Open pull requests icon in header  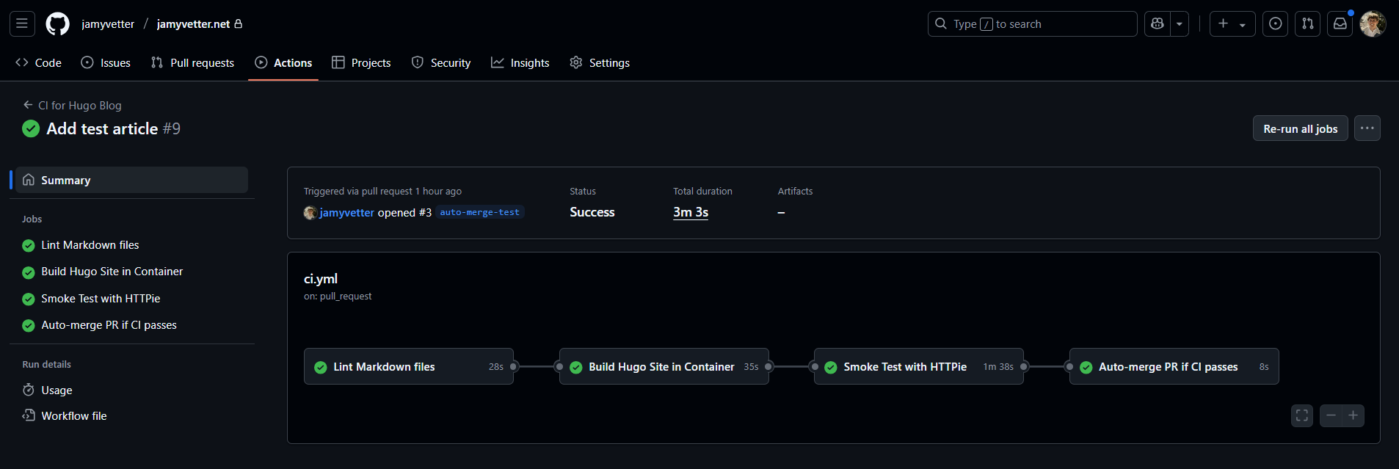point(1308,24)
